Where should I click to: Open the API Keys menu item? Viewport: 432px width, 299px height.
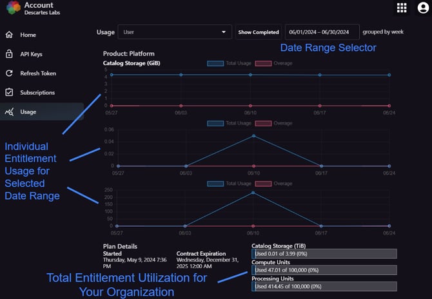tap(31, 54)
